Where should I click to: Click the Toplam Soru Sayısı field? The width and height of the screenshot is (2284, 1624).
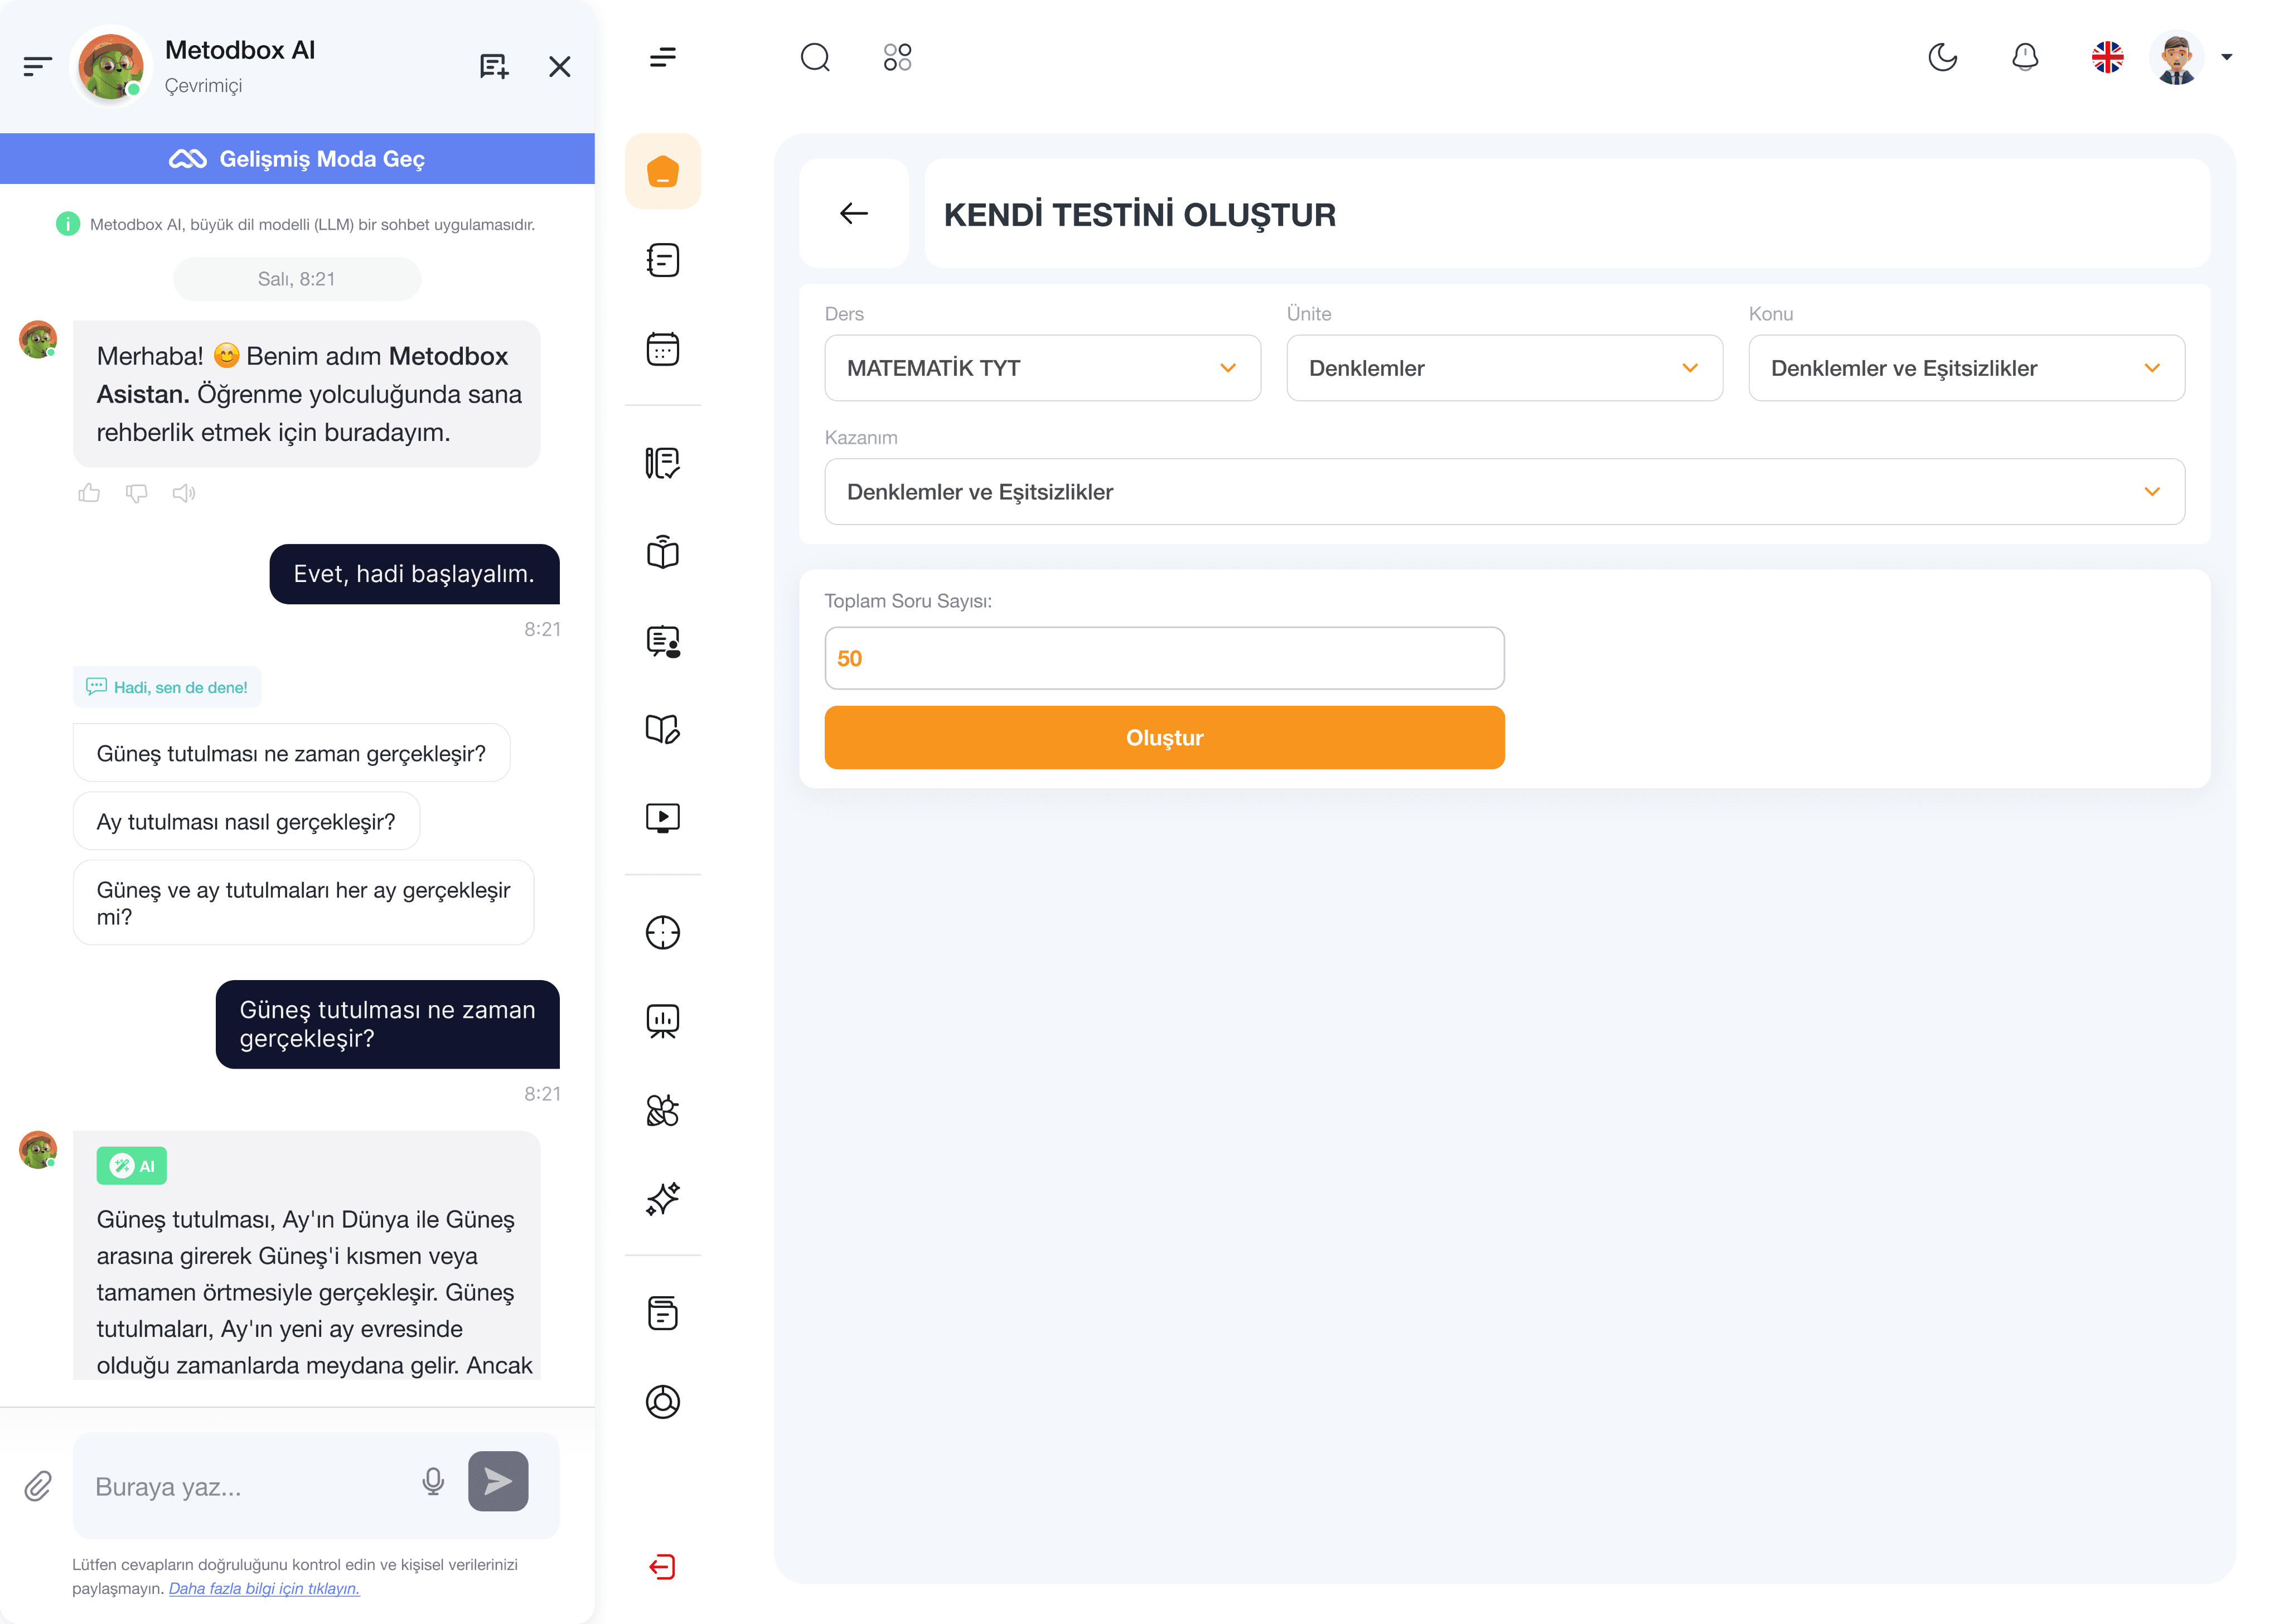click(x=1163, y=658)
